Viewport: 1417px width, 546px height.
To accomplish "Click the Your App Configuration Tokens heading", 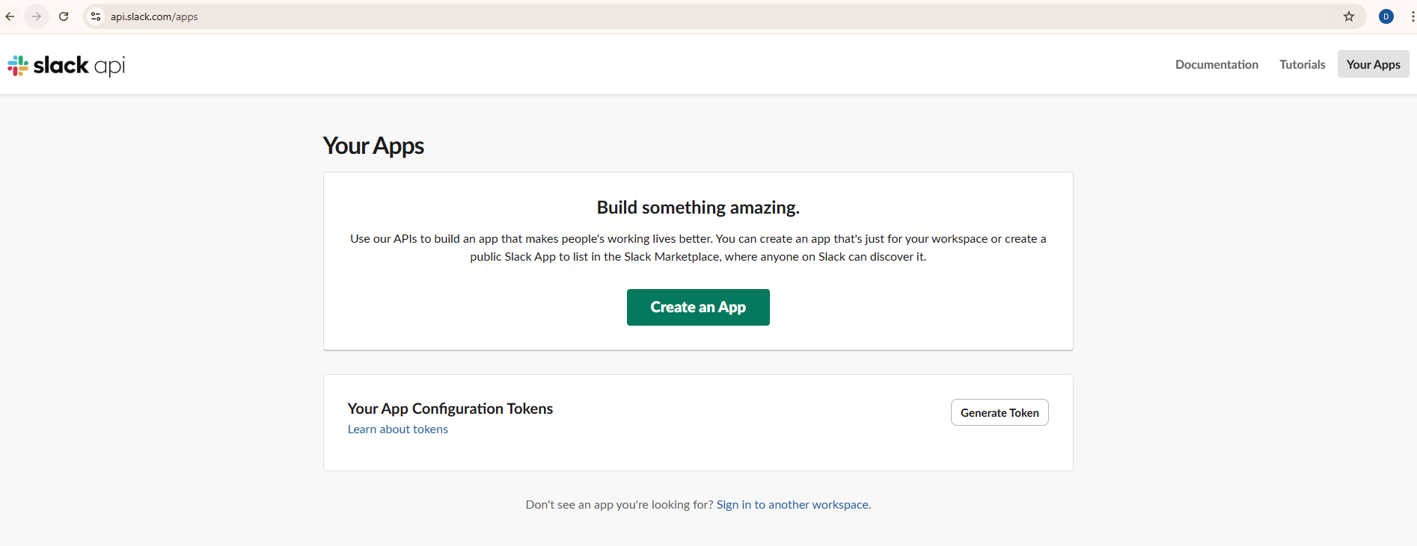I will pos(450,409).
